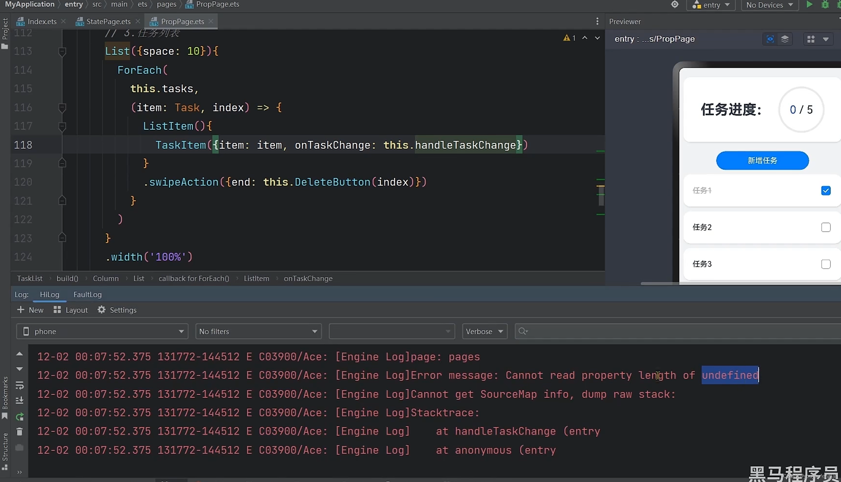Collapse fold marker on line 117
841x482 pixels.
point(62,126)
